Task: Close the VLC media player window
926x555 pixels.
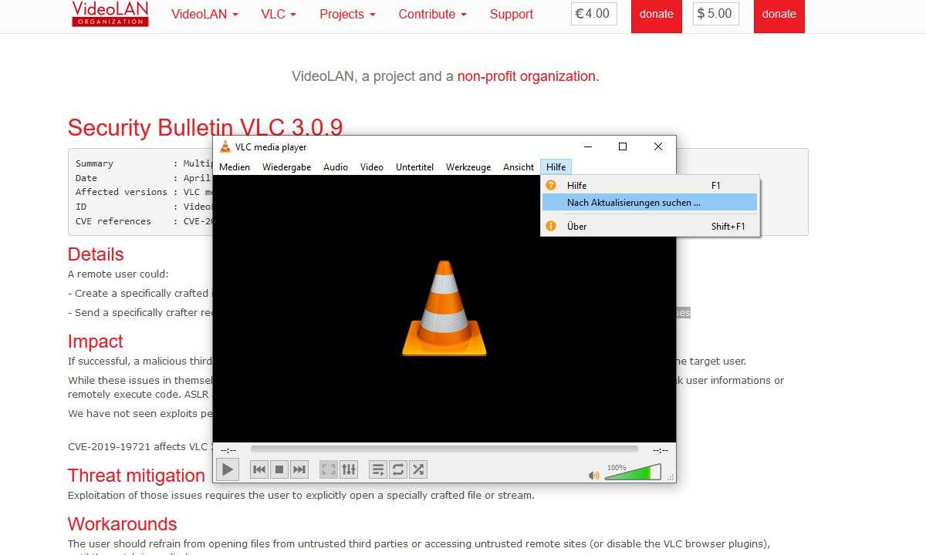Action: (658, 146)
